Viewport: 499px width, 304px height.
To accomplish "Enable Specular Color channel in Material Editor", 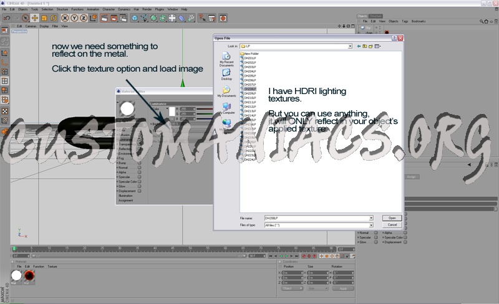I will point(139,181).
